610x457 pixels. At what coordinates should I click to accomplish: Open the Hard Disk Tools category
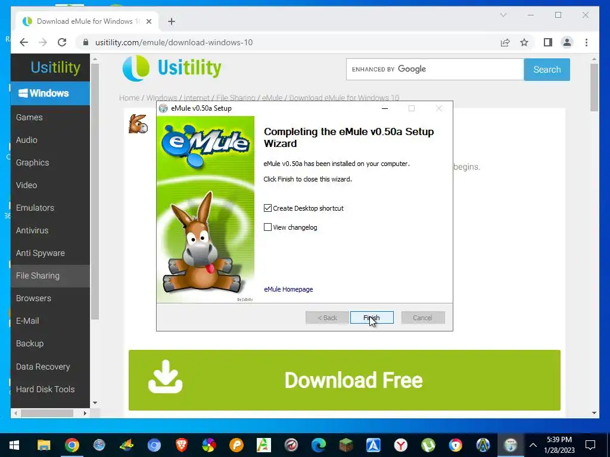coord(50,389)
